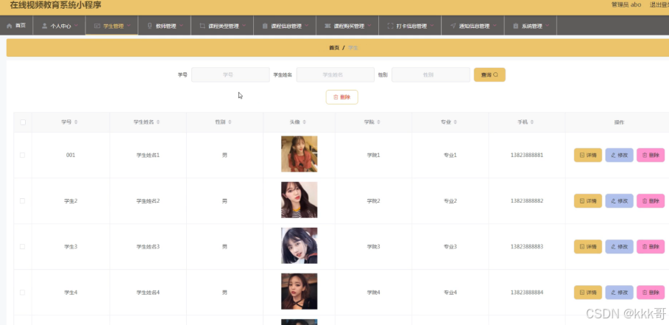Expand the 课程信息管理 dropdown arrow
Image resolution: width=669 pixels, height=325 pixels.
tap(307, 26)
